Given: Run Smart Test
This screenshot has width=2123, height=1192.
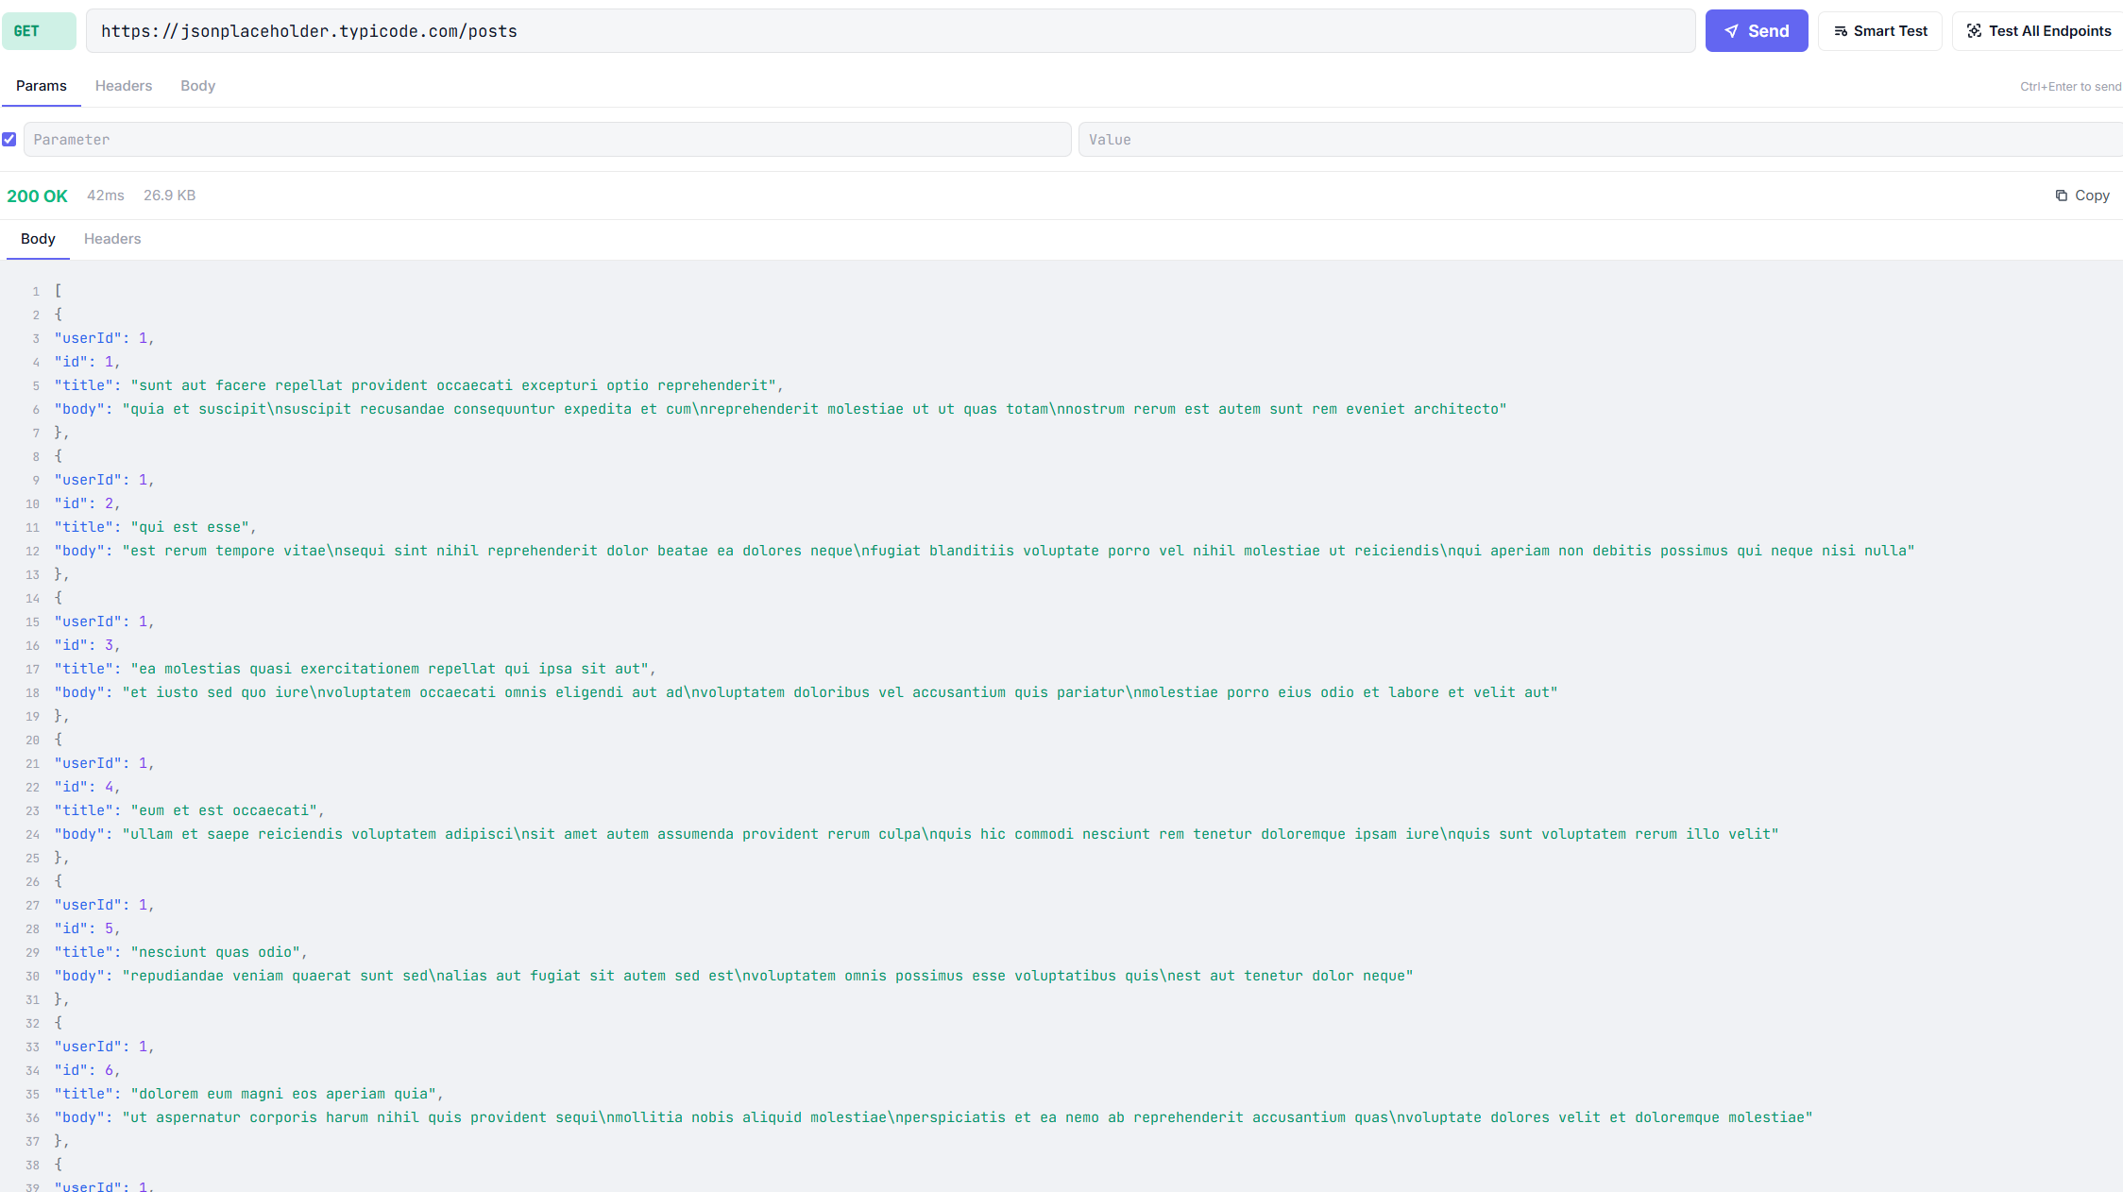Looking at the screenshot, I should (1879, 31).
